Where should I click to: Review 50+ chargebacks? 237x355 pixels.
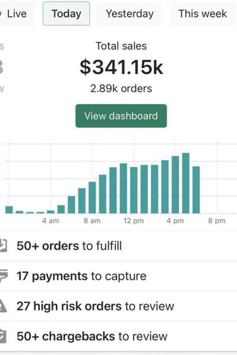118,336
